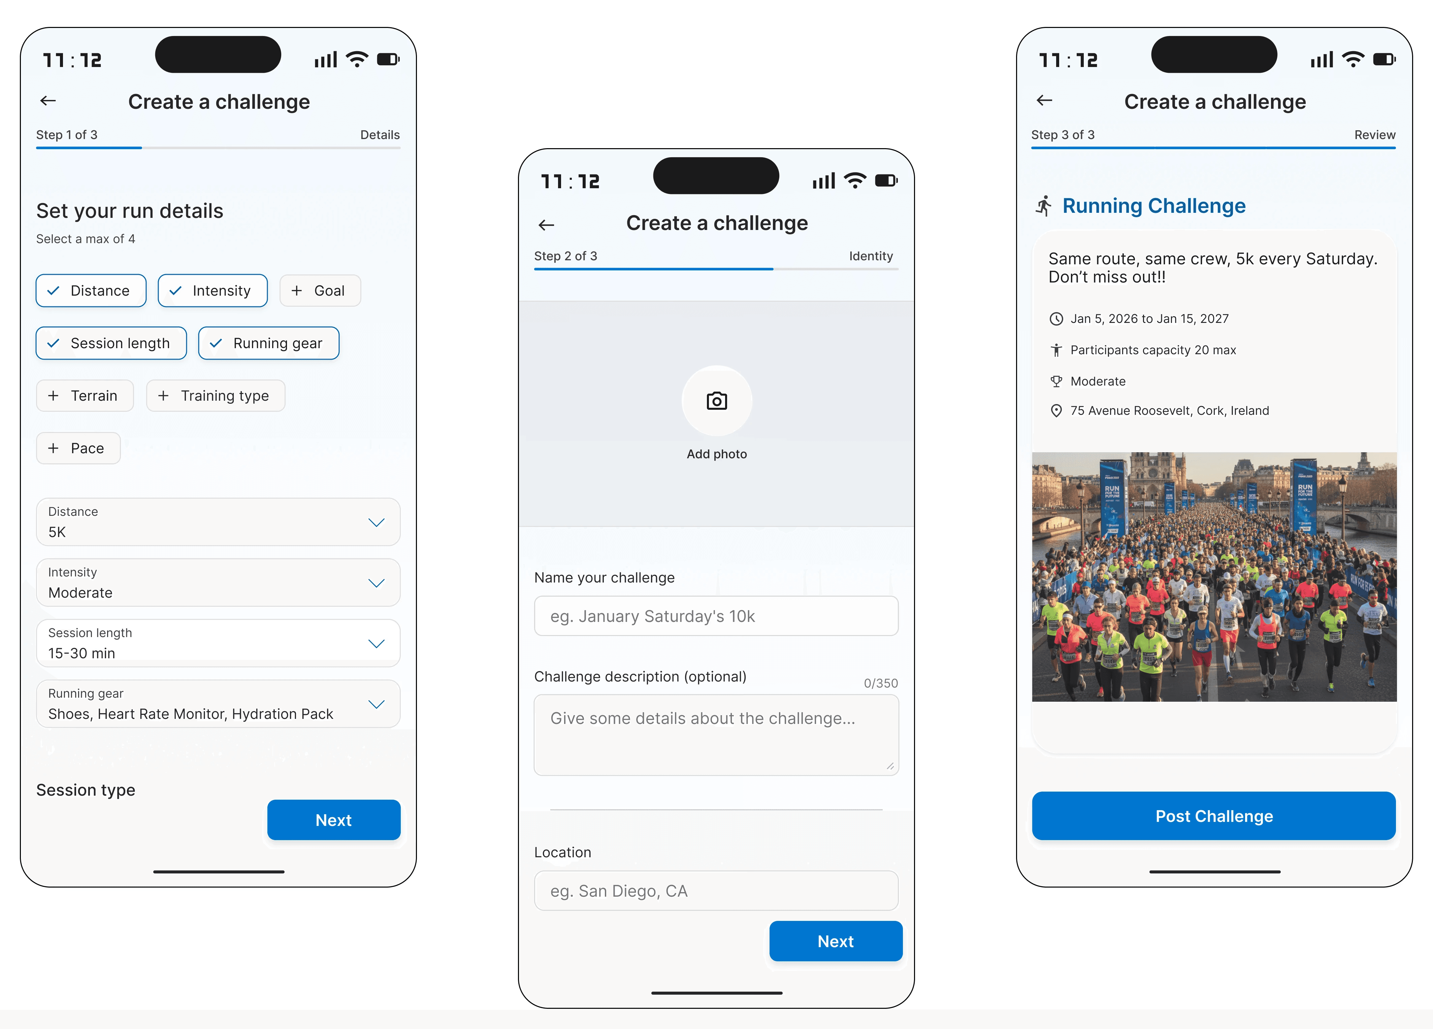
Task: Expand the Session length dropdown
Action: tap(218, 643)
